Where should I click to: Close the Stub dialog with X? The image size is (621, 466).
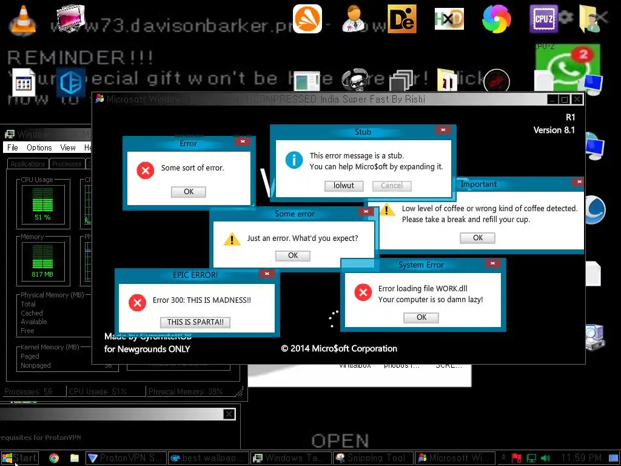coord(443,130)
